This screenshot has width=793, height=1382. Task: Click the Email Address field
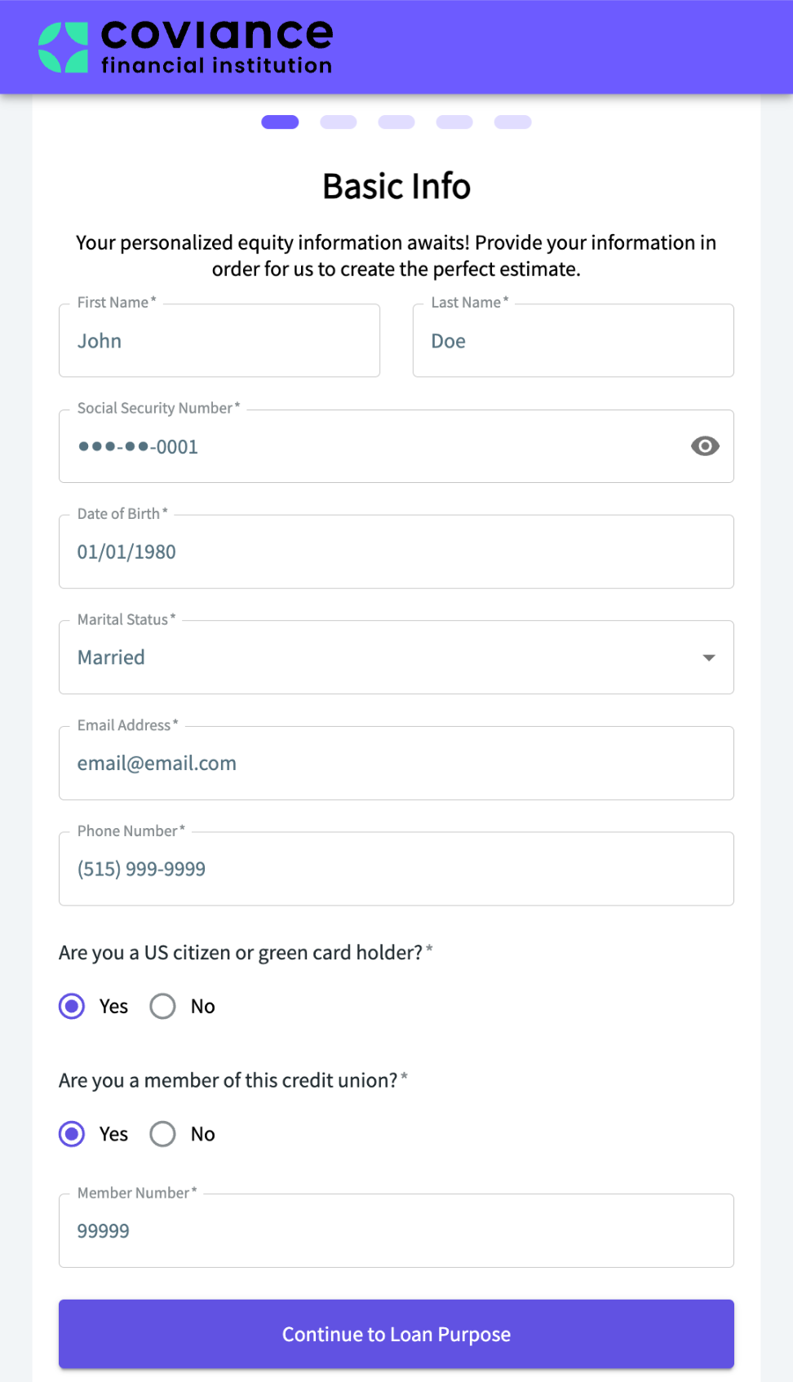tap(396, 764)
